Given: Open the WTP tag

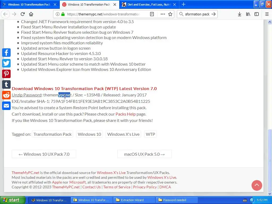Looking at the screenshot, I should 150,134.
